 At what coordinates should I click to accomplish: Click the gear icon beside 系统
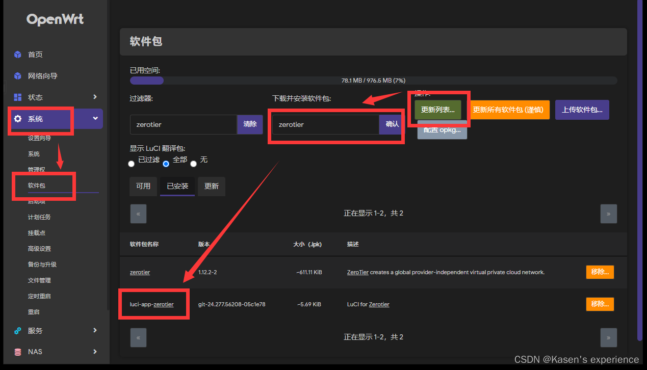[18, 119]
